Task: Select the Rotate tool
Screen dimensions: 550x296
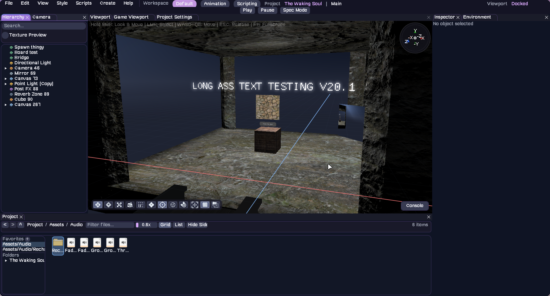Action: click(x=108, y=205)
